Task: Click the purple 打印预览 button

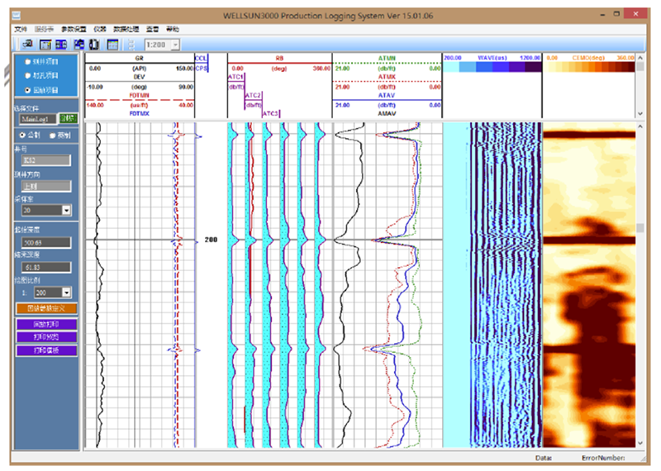Action: tap(46, 337)
